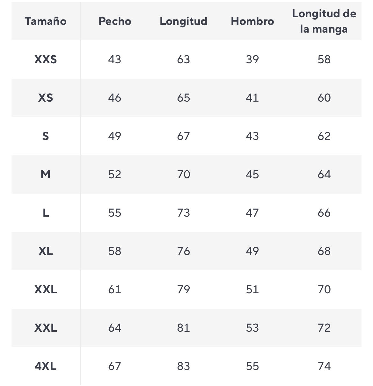Select the M size row label
373x386 pixels.
coord(46,174)
